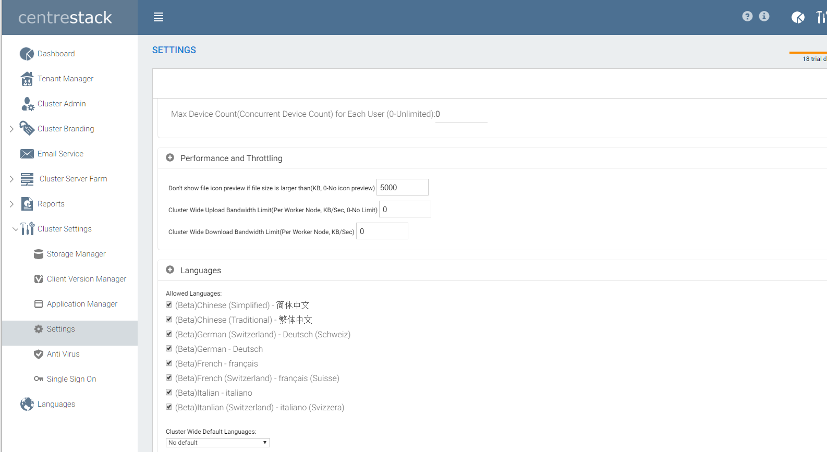Toggle the hamburger menu in header
The height and width of the screenshot is (452, 827).
click(x=159, y=17)
